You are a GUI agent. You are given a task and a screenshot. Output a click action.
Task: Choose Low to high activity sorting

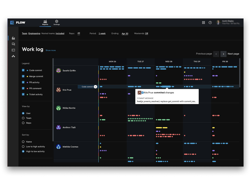click(23, 147)
